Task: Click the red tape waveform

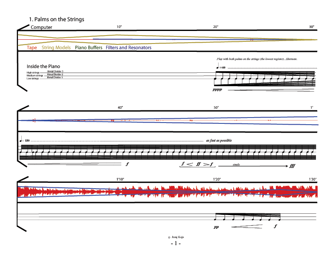Action: click(167, 193)
